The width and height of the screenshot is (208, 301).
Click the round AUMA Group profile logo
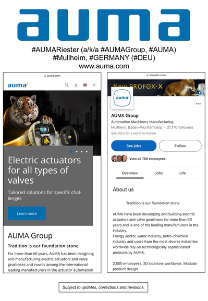122,98
